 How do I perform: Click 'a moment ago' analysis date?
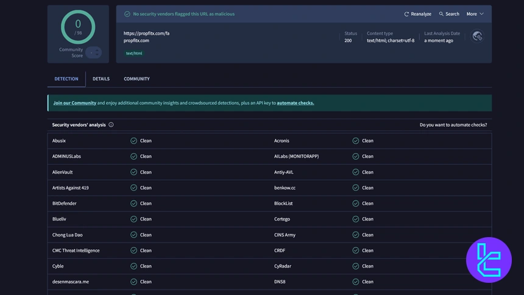[x=439, y=40]
